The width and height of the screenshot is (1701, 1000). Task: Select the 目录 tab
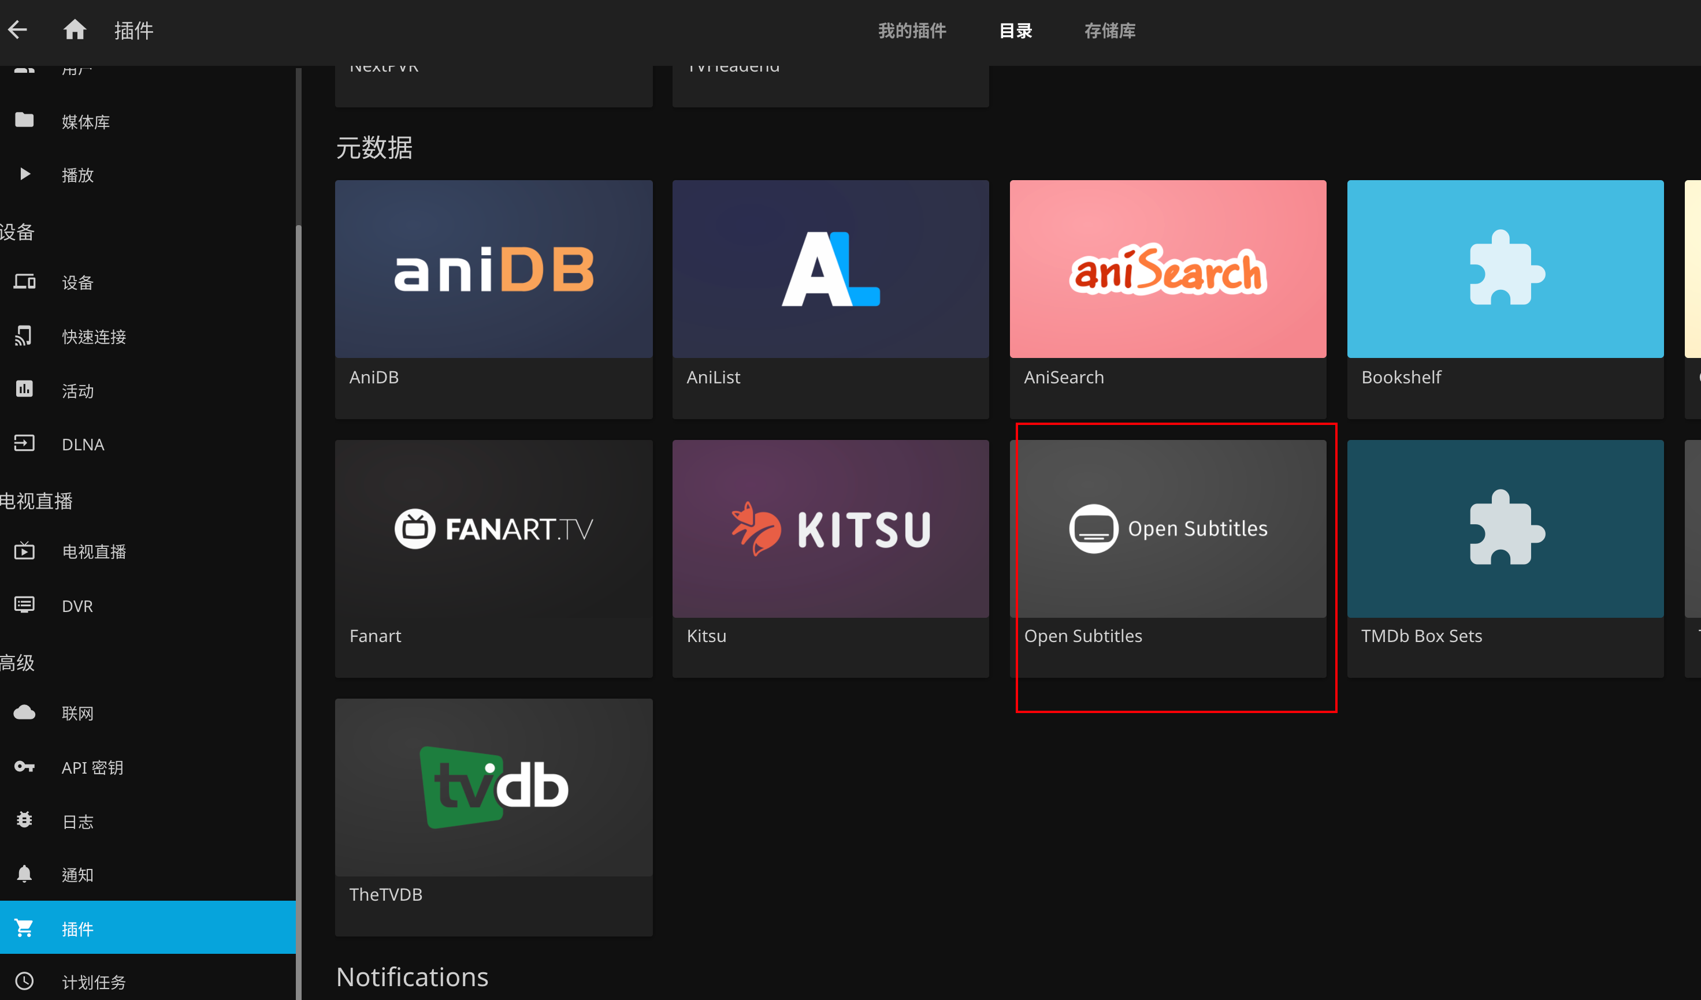coord(1015,31)
